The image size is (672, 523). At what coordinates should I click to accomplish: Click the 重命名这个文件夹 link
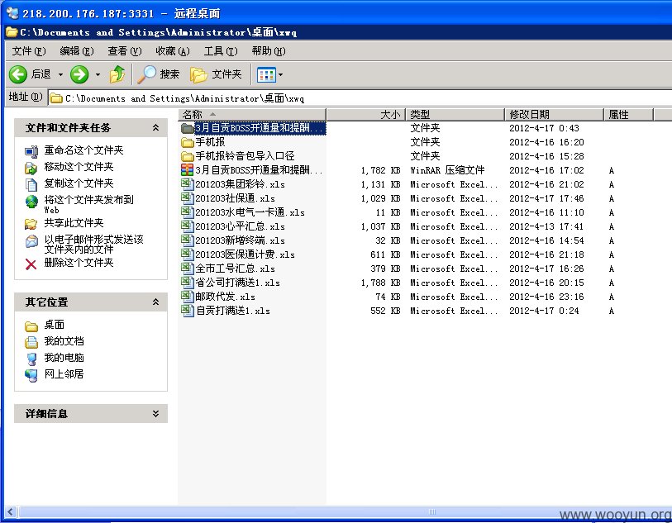pyautogui.click(x=84, y=150)
